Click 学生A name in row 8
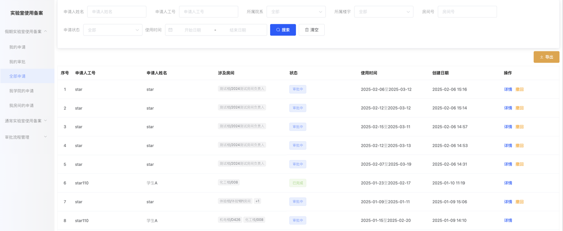The width and height of the screenshot is (563, 231). pos(152,220)
